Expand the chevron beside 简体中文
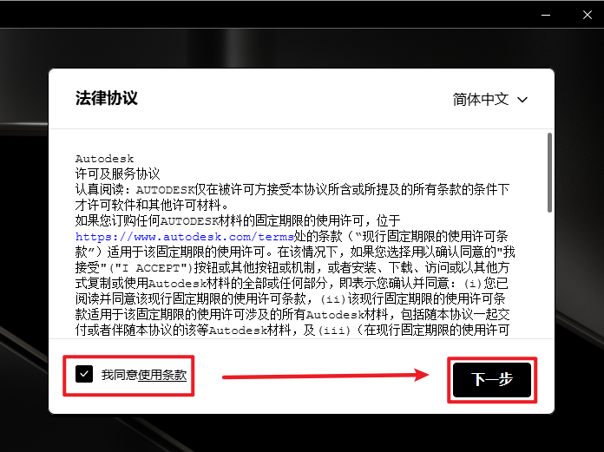The width and height of the screenshot is (604, 452). coord(522,100)
